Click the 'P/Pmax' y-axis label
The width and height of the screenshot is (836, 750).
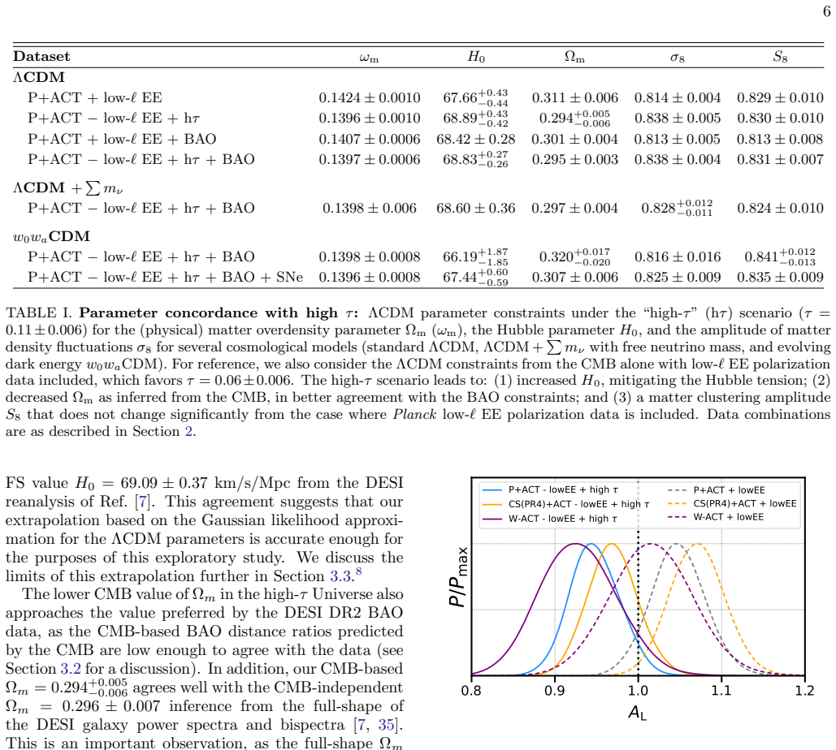tap(458, 577)
